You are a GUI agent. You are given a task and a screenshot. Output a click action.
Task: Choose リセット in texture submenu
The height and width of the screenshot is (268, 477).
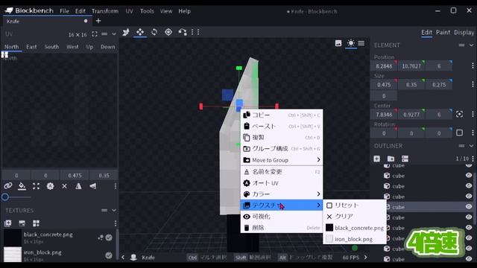click(x=355, y=205)
